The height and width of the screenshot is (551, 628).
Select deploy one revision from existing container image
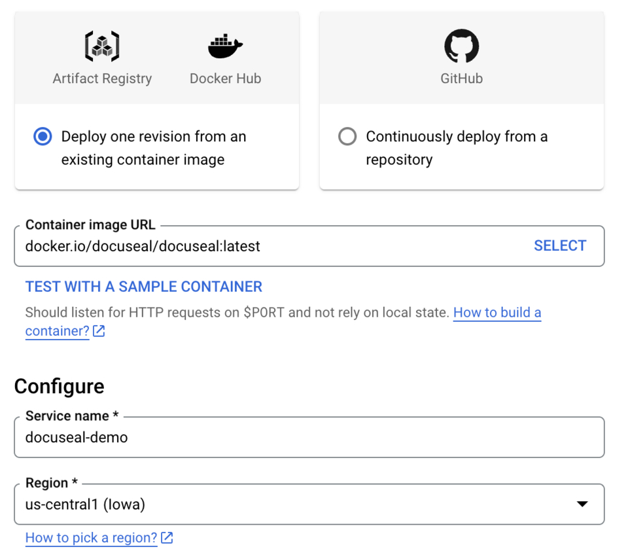43,136
